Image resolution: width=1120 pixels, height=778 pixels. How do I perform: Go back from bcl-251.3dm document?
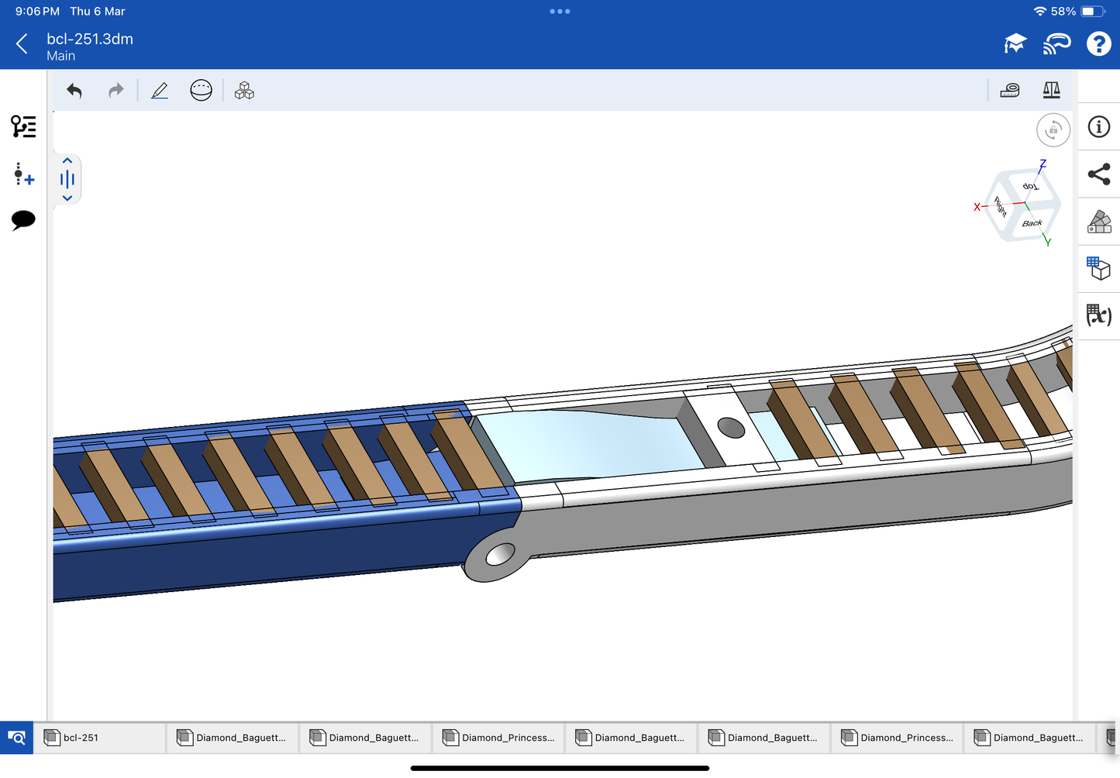(x=22, y=44)
